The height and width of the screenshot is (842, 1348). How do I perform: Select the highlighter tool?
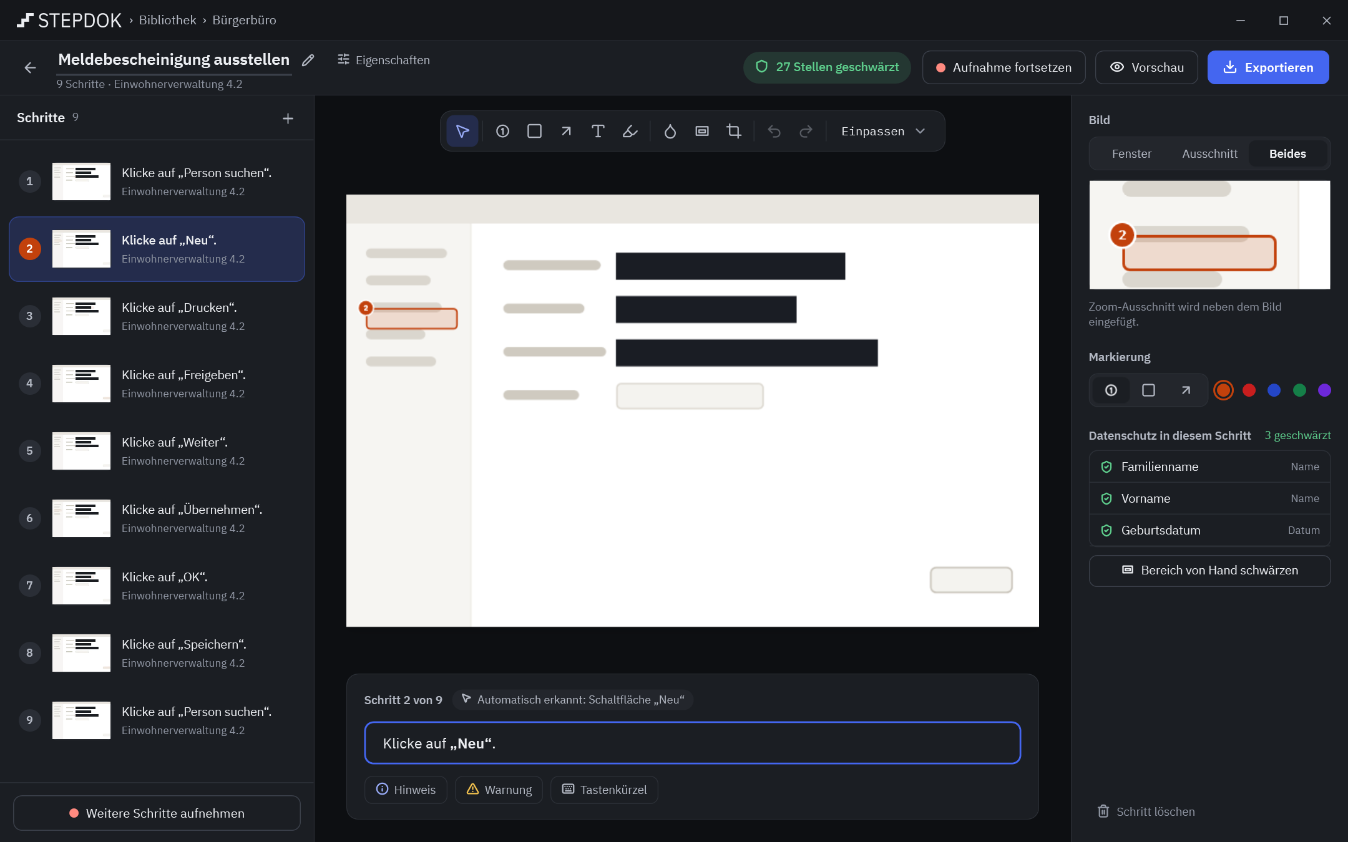coord(630,131)
